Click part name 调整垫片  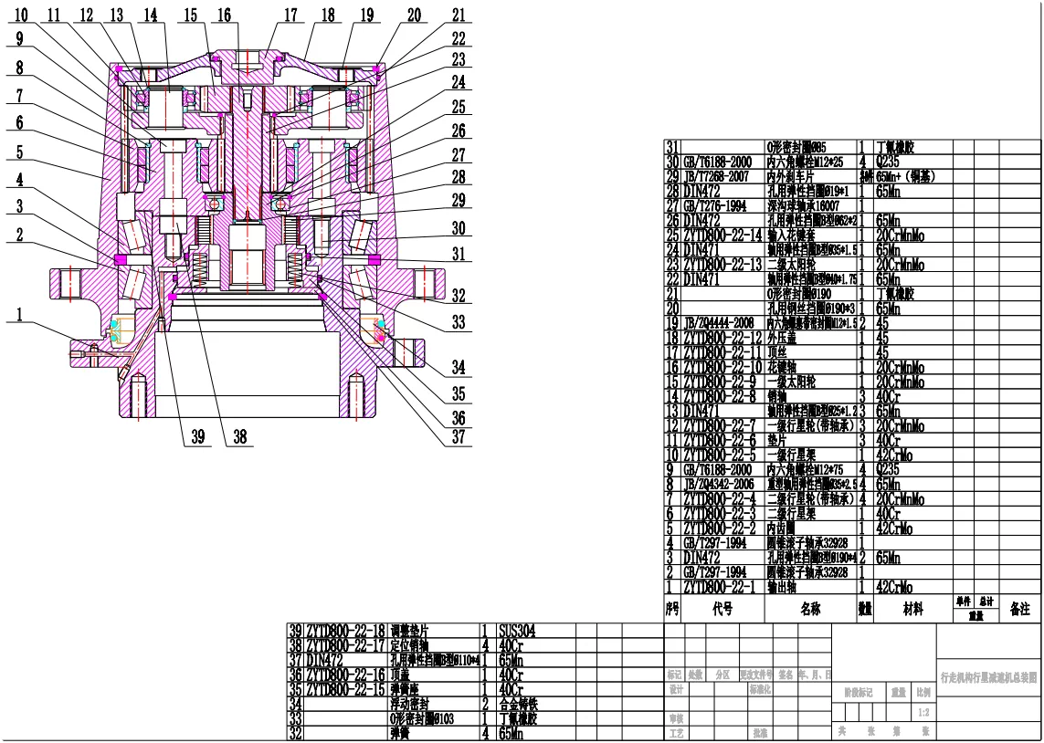tap(409, 630)
